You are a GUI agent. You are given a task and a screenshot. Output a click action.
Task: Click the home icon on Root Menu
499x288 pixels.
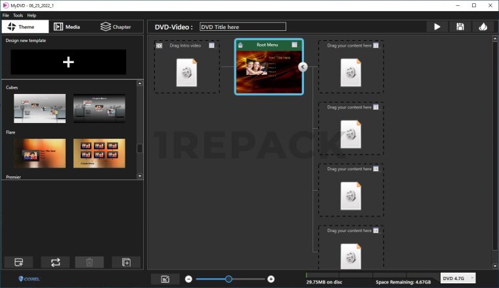click(x=240, y=45)
